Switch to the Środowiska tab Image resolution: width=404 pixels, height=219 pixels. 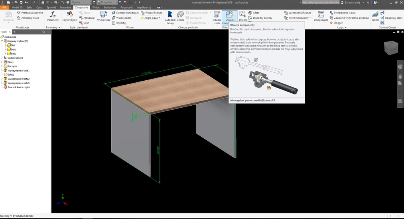[110, 8]
